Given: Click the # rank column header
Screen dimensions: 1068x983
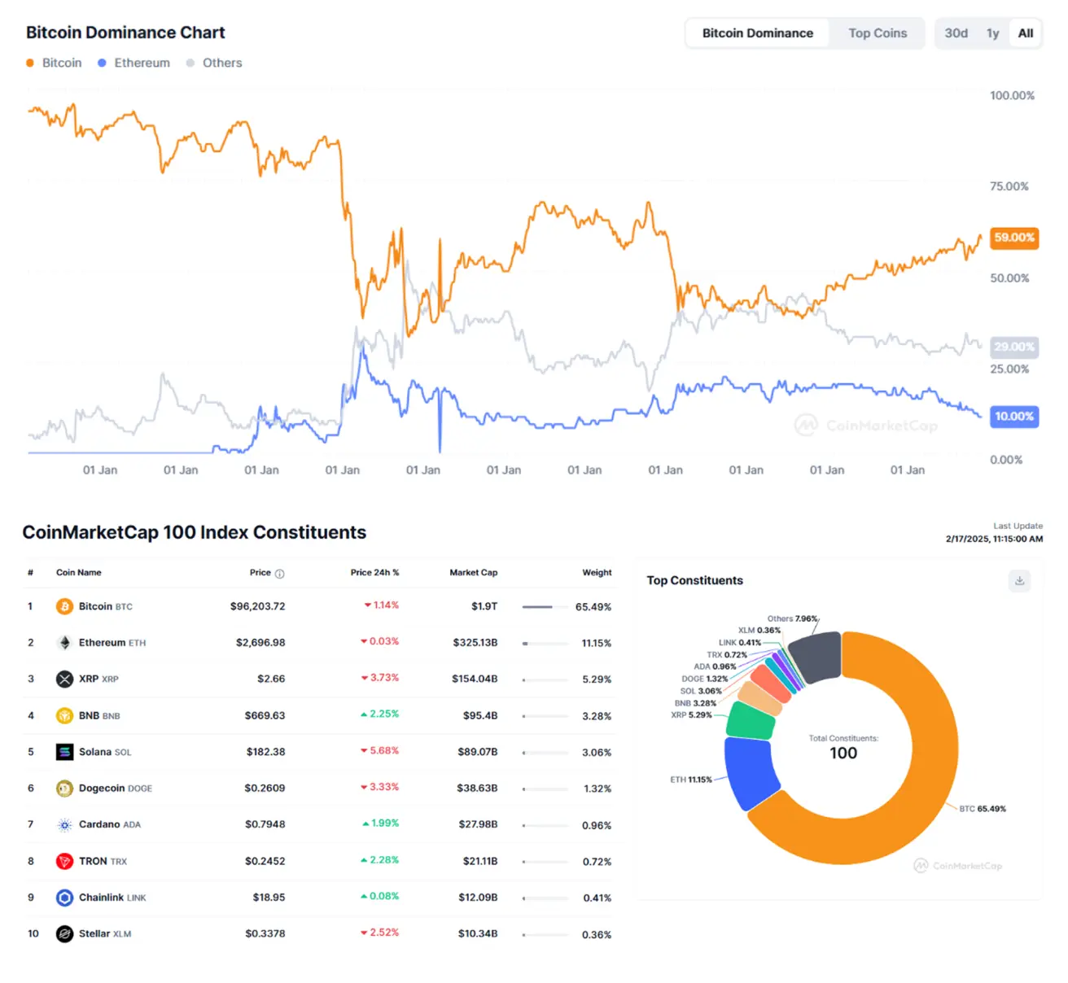Looking at the screenshot, I should point(30,573).
